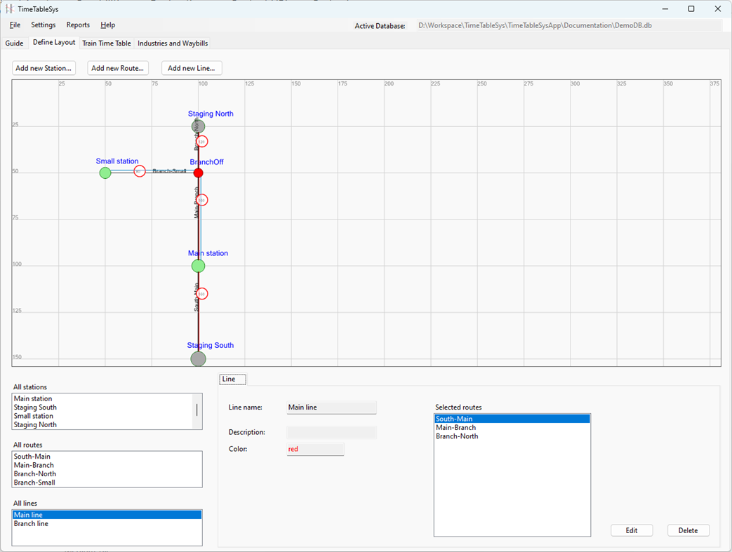
Task: Click the Add new Line button
Action: pyautogui.click(x=192, y=68)
